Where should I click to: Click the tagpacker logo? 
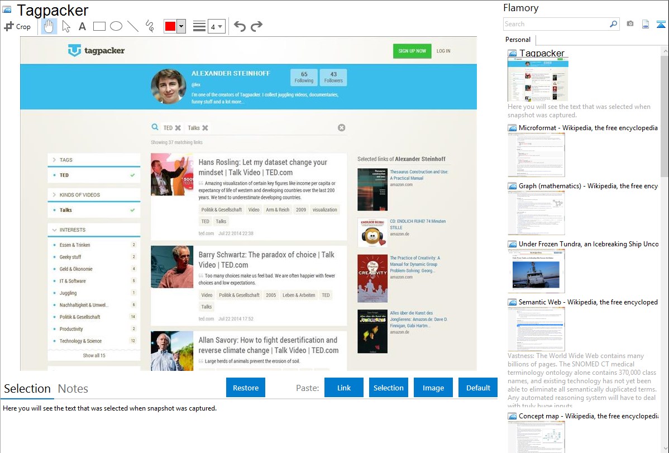point(97,50)
